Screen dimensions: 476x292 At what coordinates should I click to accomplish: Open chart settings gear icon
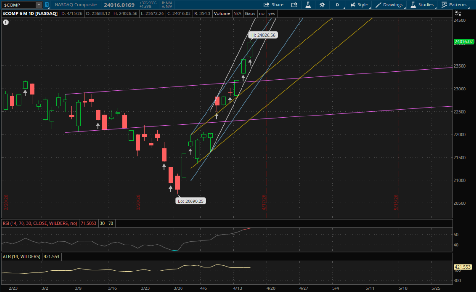pos(322,5)
